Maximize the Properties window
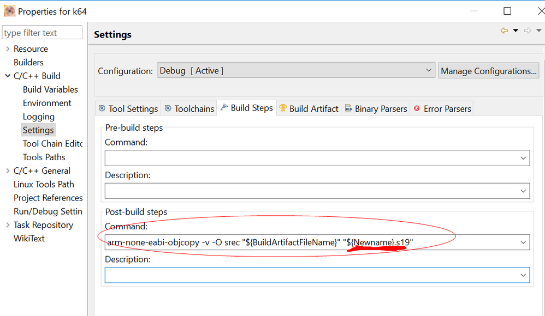 [507, 11]
